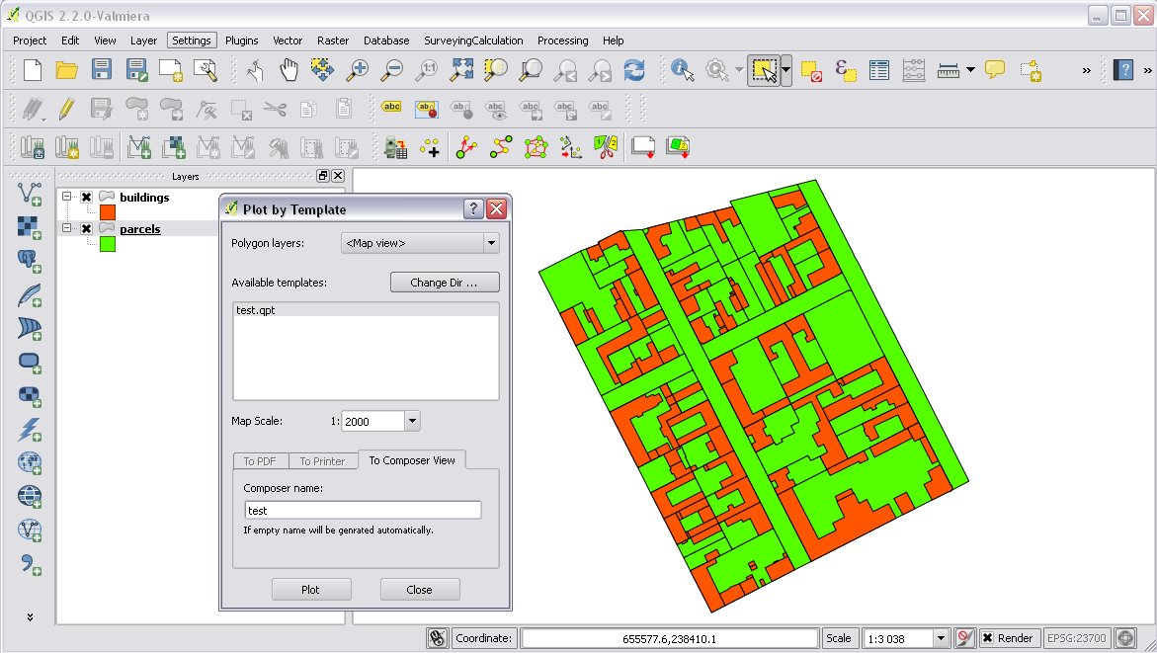Select the Pan Map hand tool
This screenshot has width=1157, height=653.
pyautogui.click(x=289, y=69)
